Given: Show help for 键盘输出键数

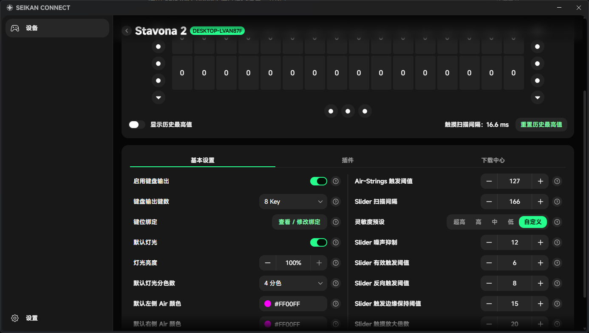Looking at the screenshot, I should [336, 202].
